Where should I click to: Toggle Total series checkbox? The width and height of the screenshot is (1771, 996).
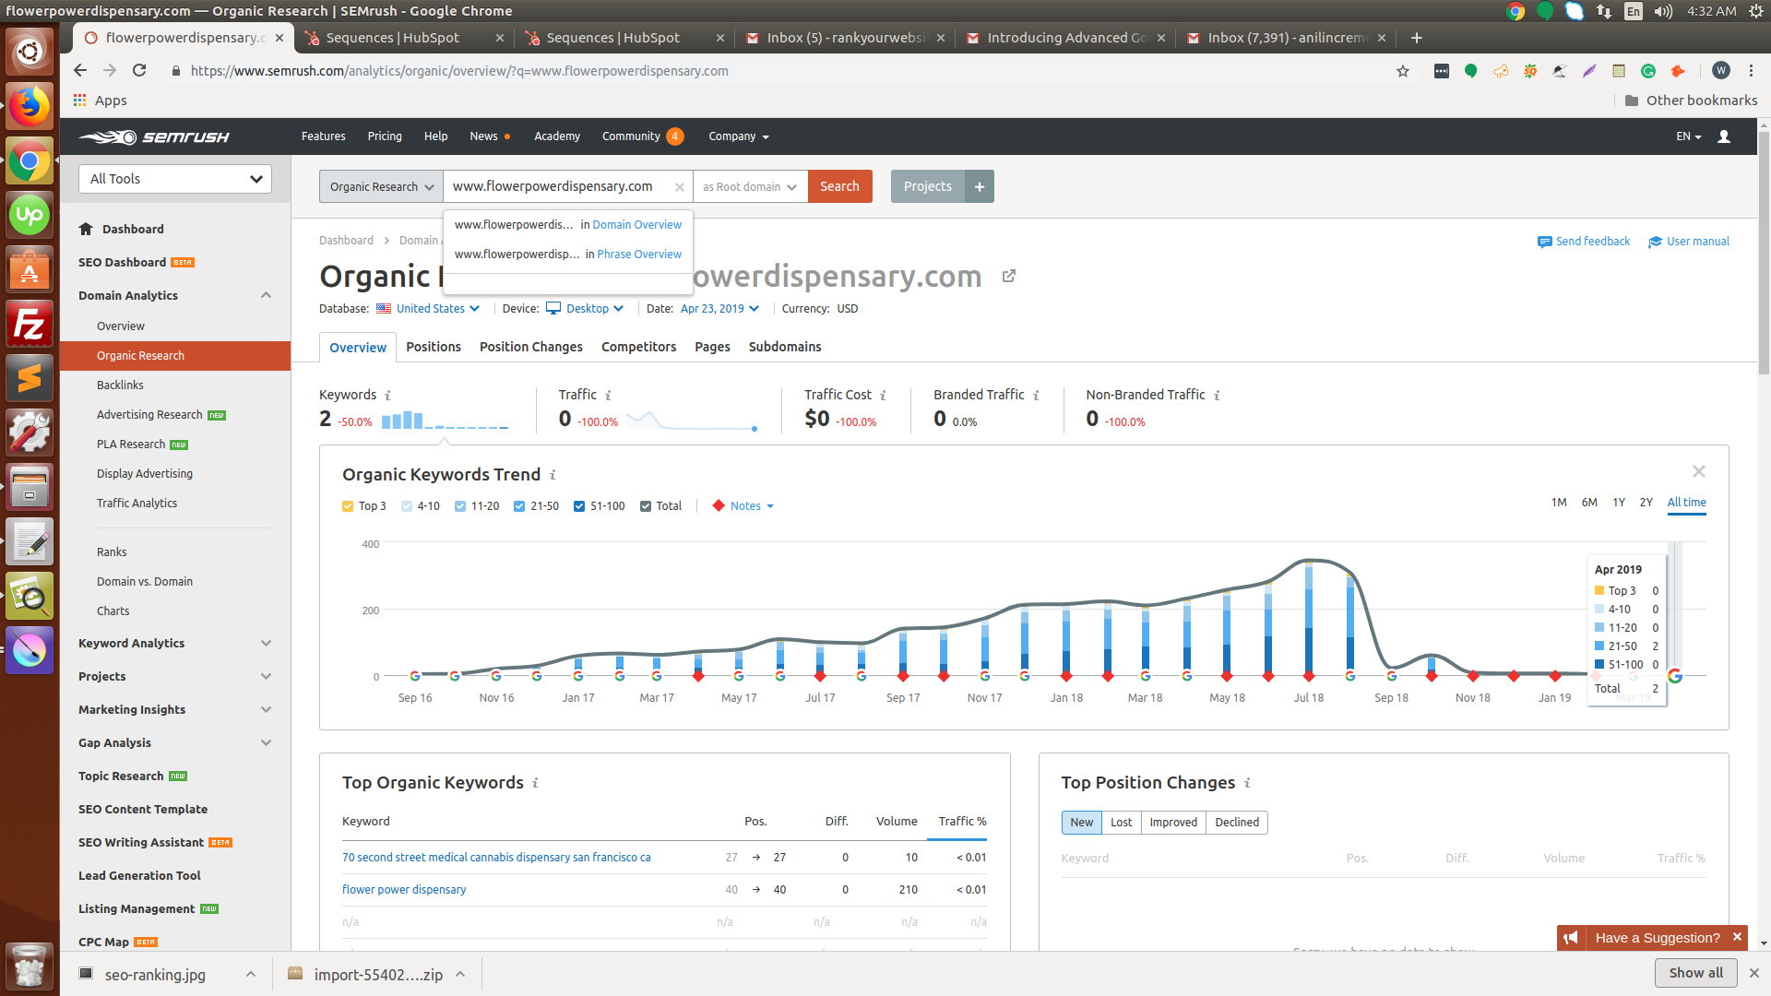point(646,506)
